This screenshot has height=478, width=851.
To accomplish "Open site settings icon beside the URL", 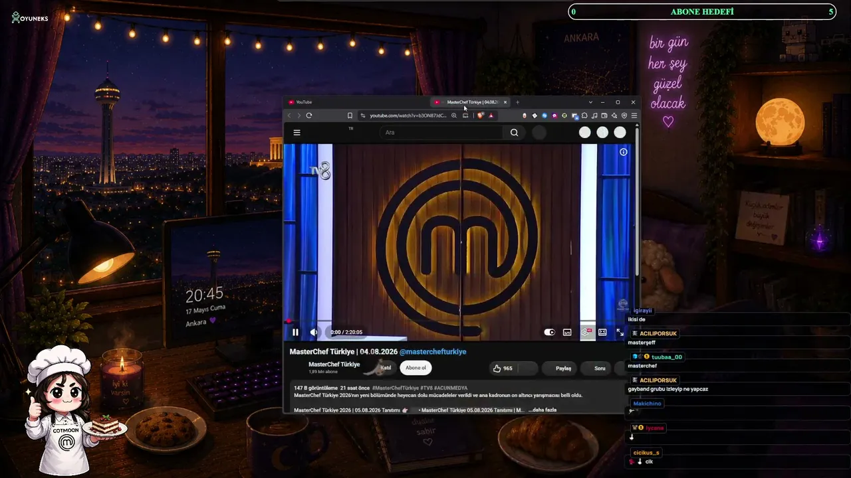I will (x=363, y=116).
